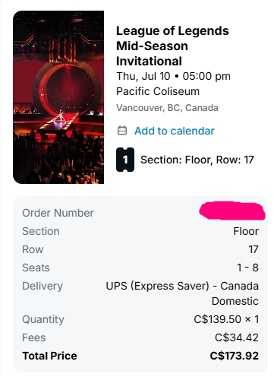274x377 pixels.
Task: Click the ticket quantity icon showing 1
Action: point(125,160)
